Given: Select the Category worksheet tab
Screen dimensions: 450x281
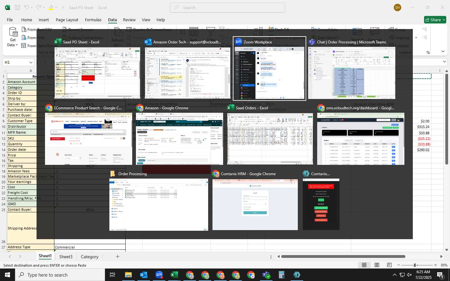Looking at the screenshot, I should pyautogui.click(x=90, y=257).
